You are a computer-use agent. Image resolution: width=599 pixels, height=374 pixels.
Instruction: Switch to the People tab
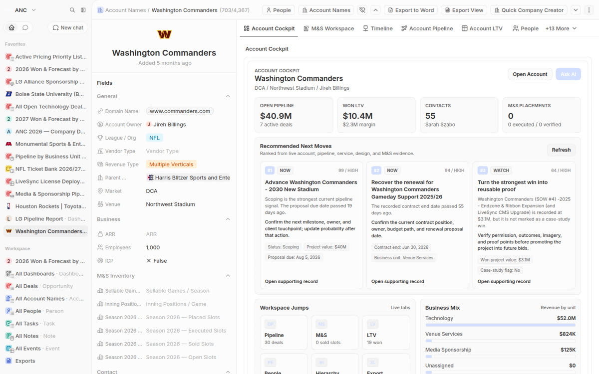pyautogui.click(x=525, y=28)
